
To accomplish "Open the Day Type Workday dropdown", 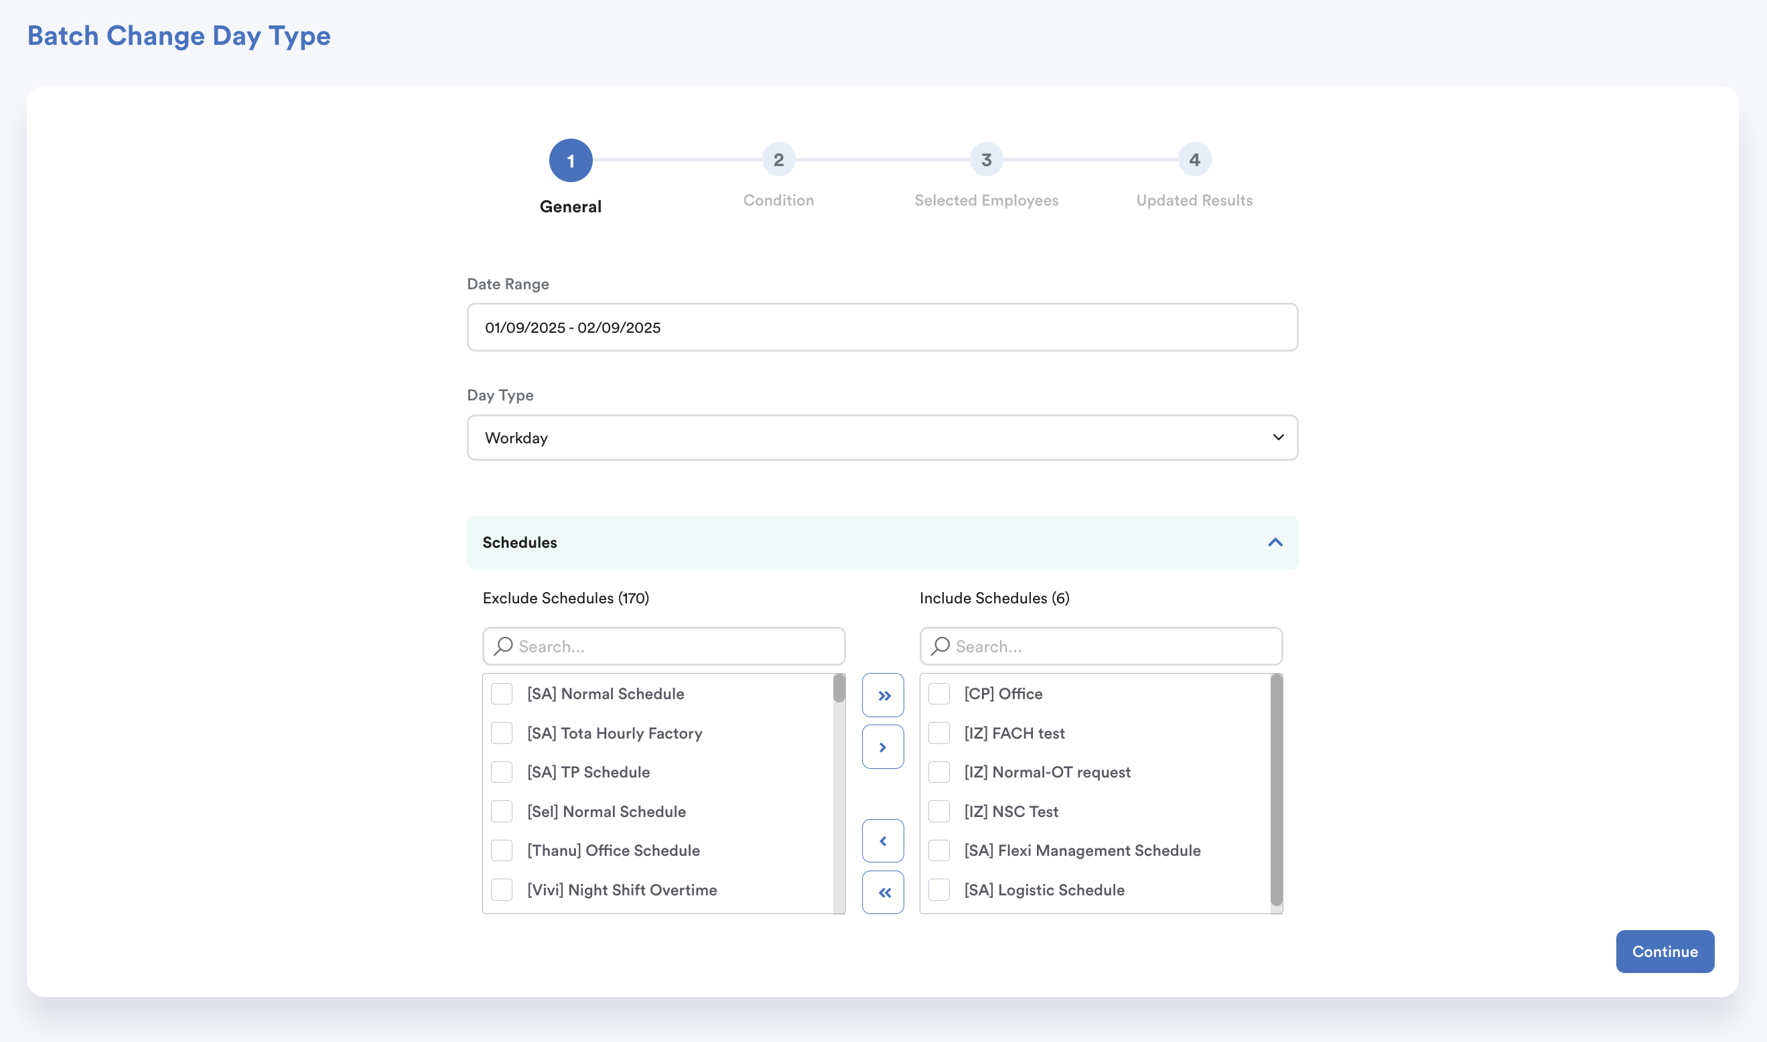I will (x=882, y=437).
